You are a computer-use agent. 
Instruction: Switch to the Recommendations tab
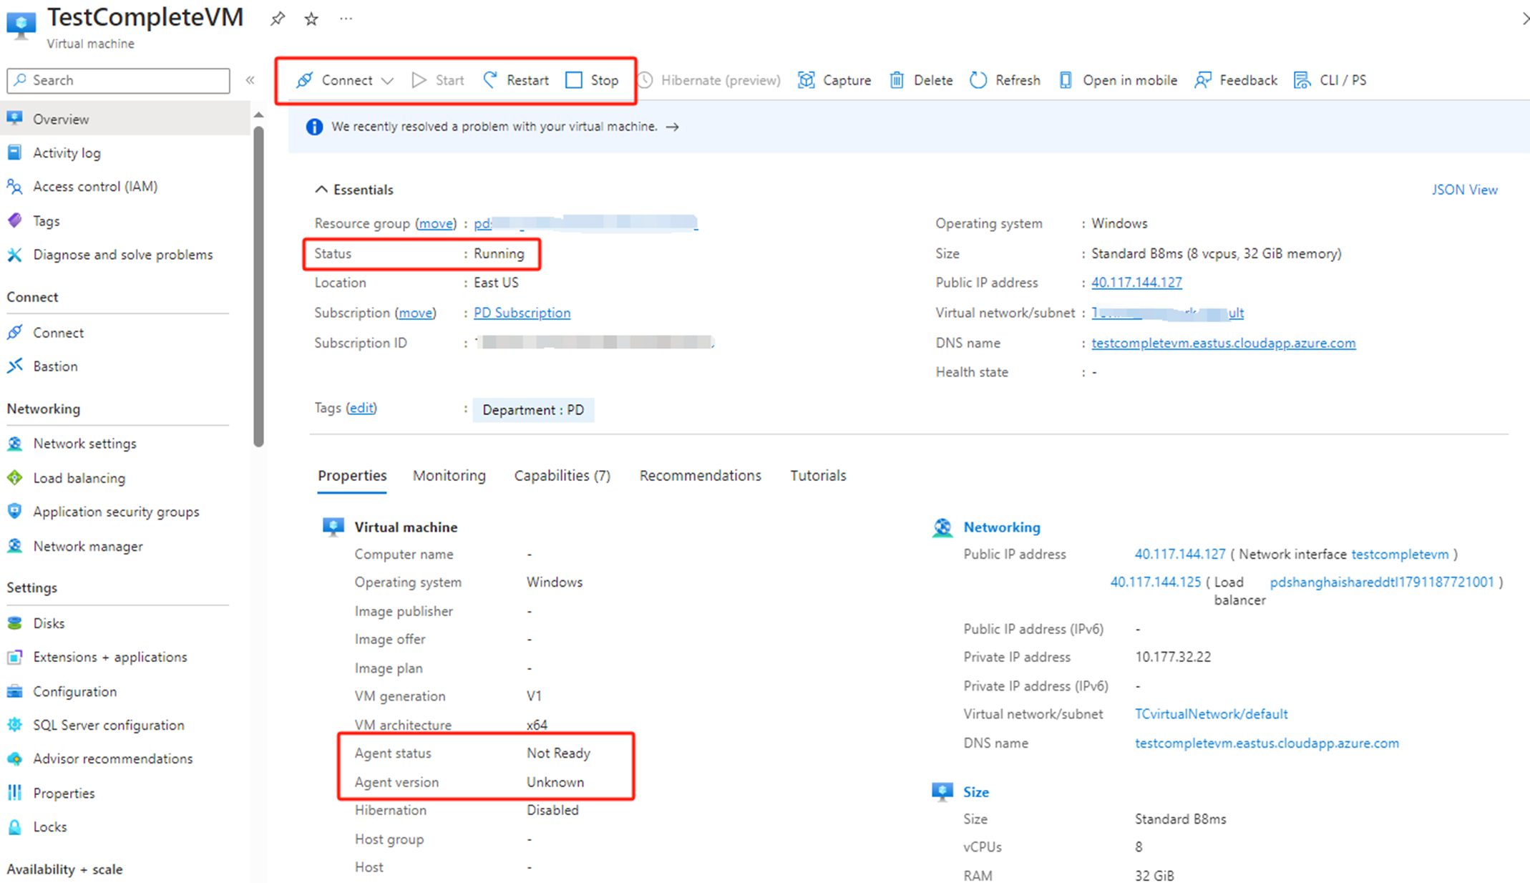[x=700, y=476]
